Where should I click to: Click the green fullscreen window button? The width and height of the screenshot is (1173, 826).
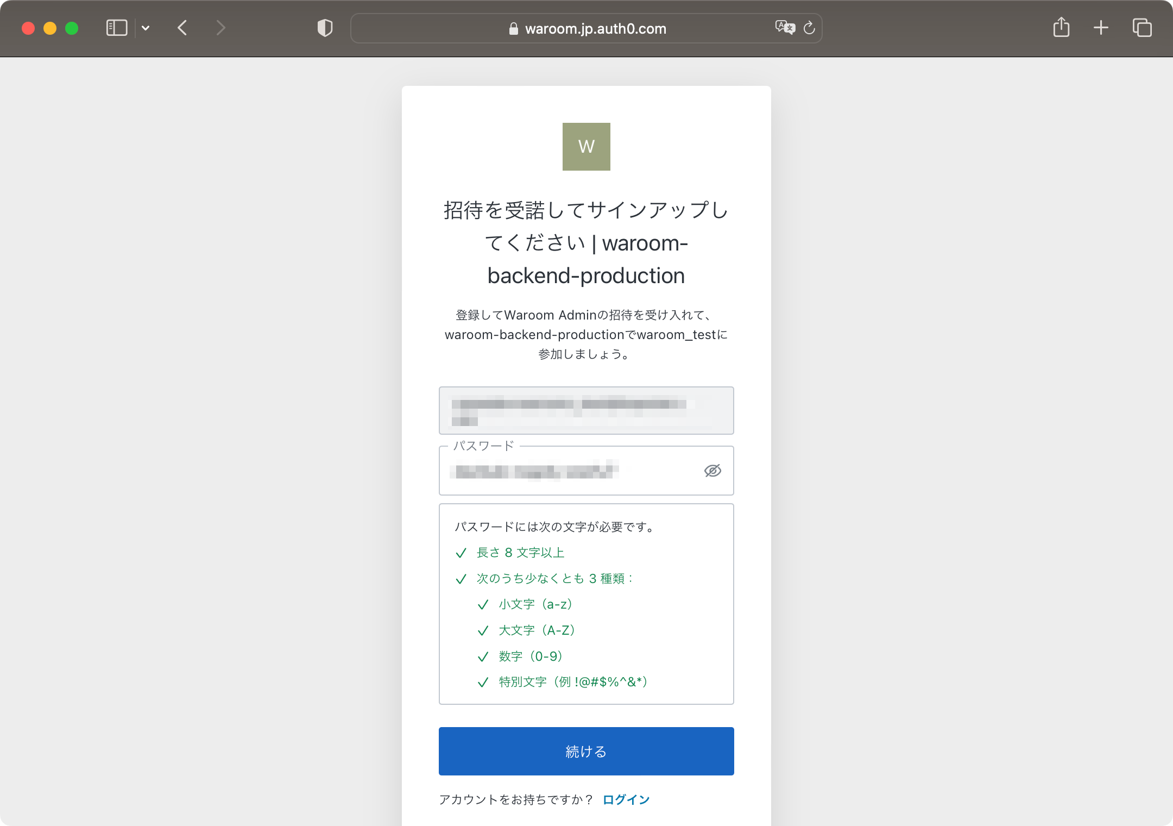tap(72, 28)
